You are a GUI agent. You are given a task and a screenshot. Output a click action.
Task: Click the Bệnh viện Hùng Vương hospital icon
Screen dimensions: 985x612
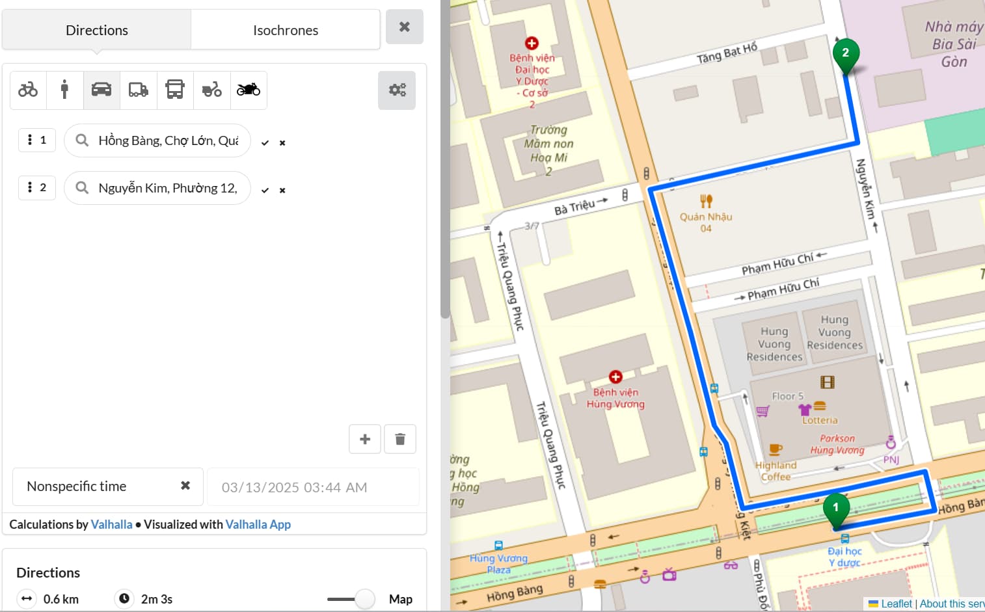(615, 377)
